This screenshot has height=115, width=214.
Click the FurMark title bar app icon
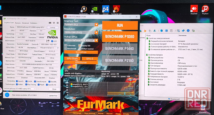[65, 17]
